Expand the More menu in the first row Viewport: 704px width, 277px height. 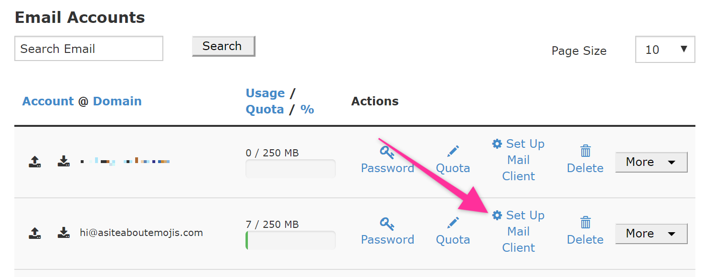651,162
